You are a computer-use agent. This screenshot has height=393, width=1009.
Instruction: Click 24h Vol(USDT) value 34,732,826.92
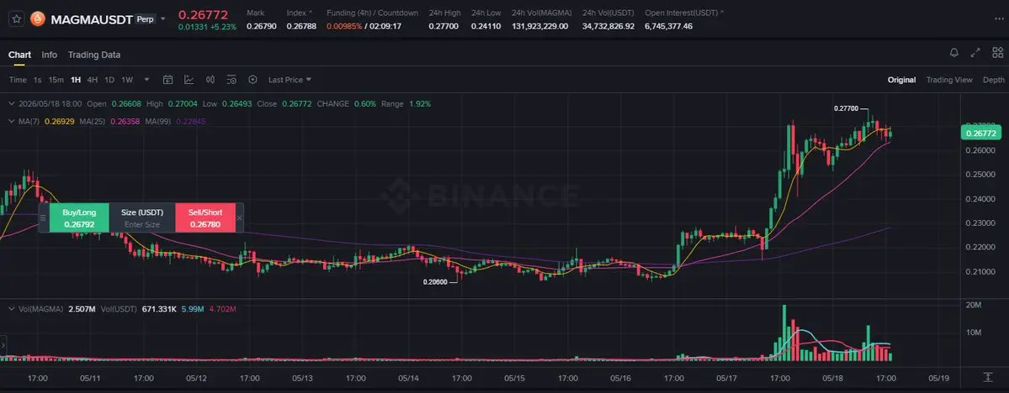click(608, 26)
